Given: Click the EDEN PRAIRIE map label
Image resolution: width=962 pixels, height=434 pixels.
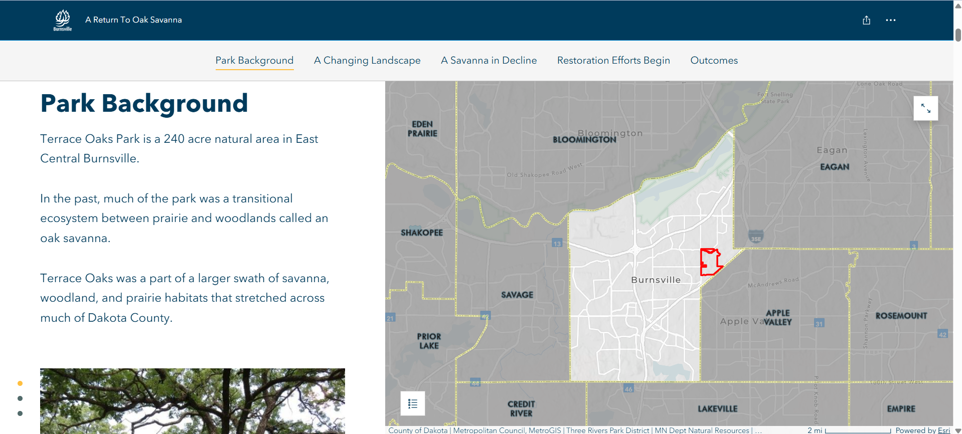Looking at the screenshot, I should click(422, 129).
